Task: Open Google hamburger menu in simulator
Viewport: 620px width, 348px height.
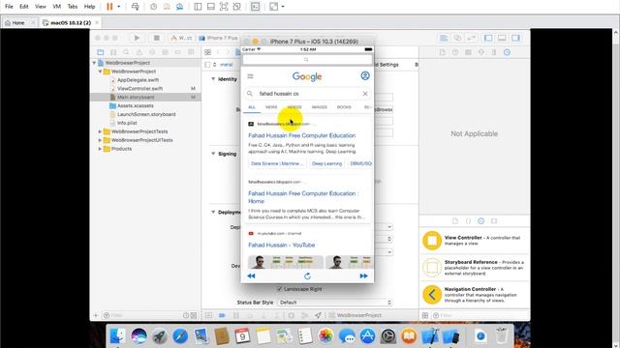Action: [x=250, y=76]
